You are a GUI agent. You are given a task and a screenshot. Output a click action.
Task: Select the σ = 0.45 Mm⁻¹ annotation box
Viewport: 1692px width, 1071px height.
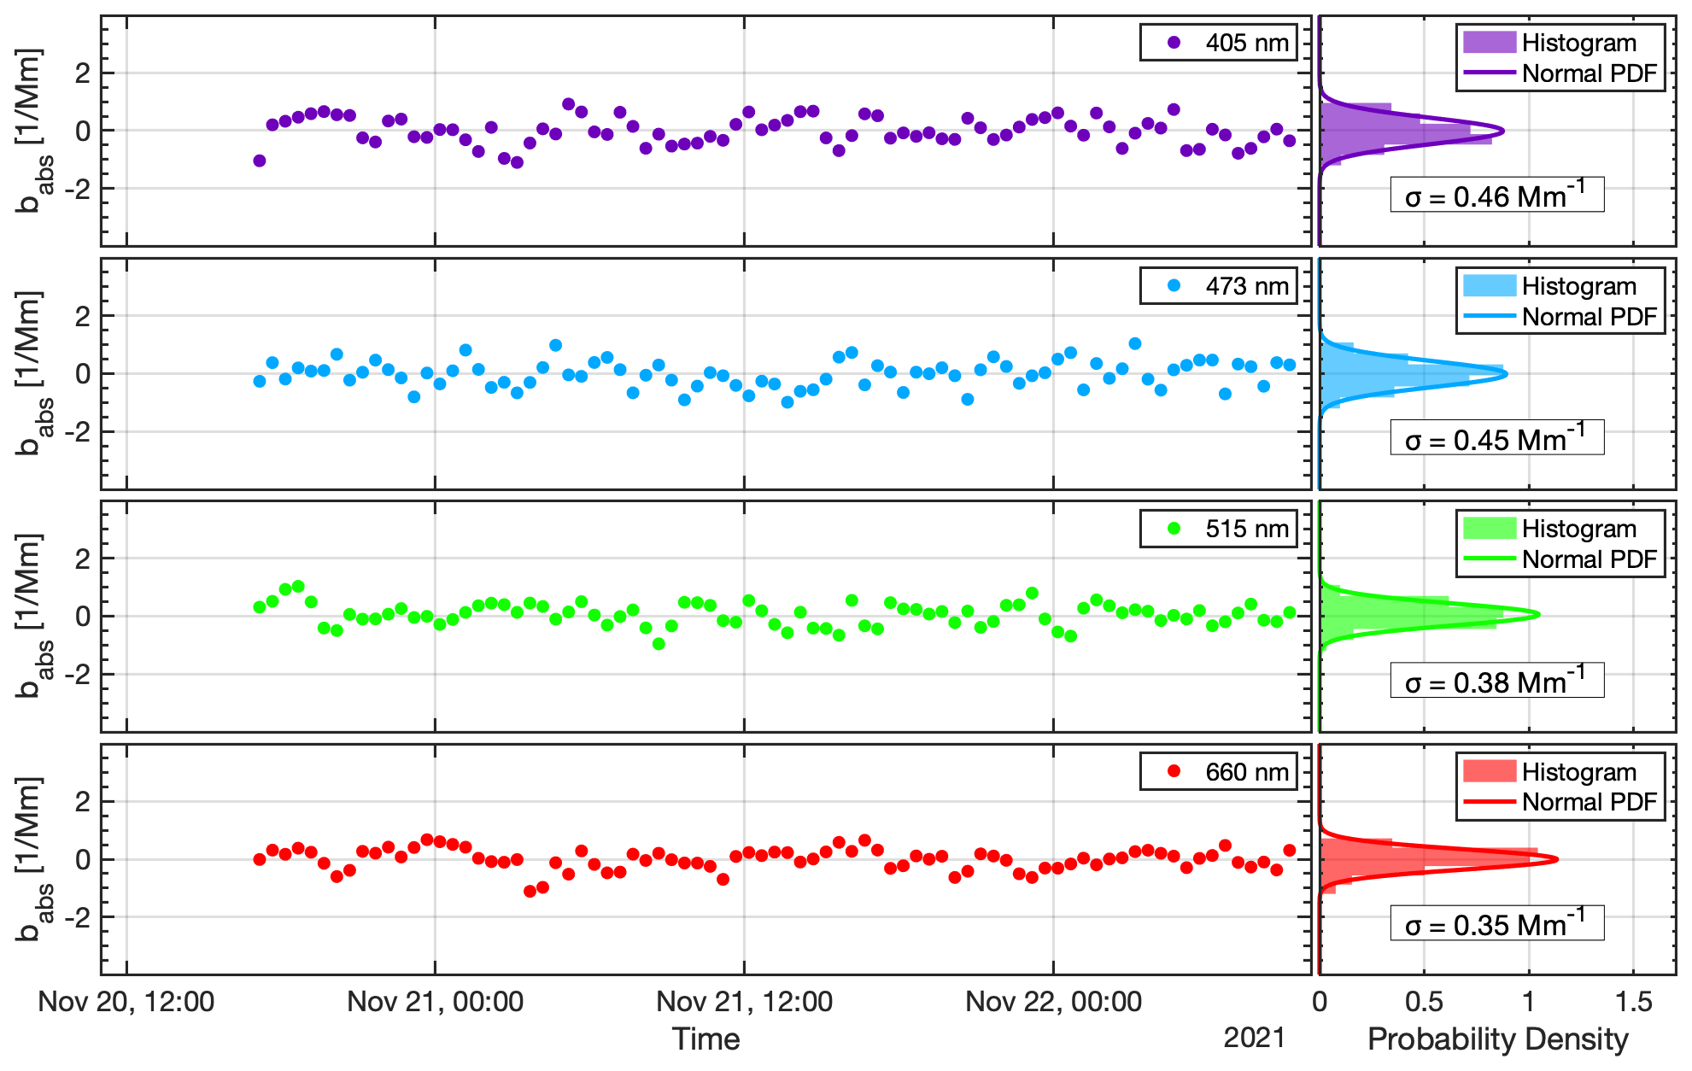point(1496,438)
